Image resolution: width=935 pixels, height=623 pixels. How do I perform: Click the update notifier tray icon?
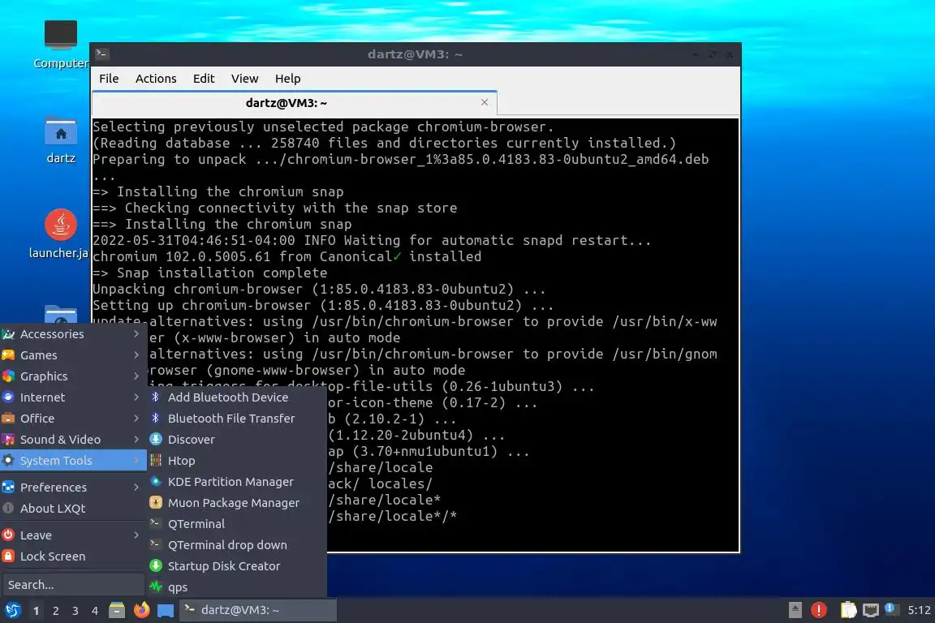[x=890, y=608]
